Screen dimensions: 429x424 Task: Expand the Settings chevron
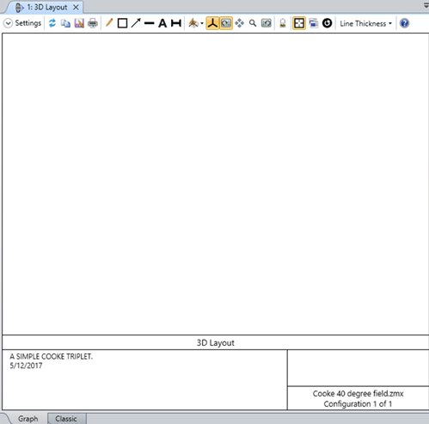[8, 23]
